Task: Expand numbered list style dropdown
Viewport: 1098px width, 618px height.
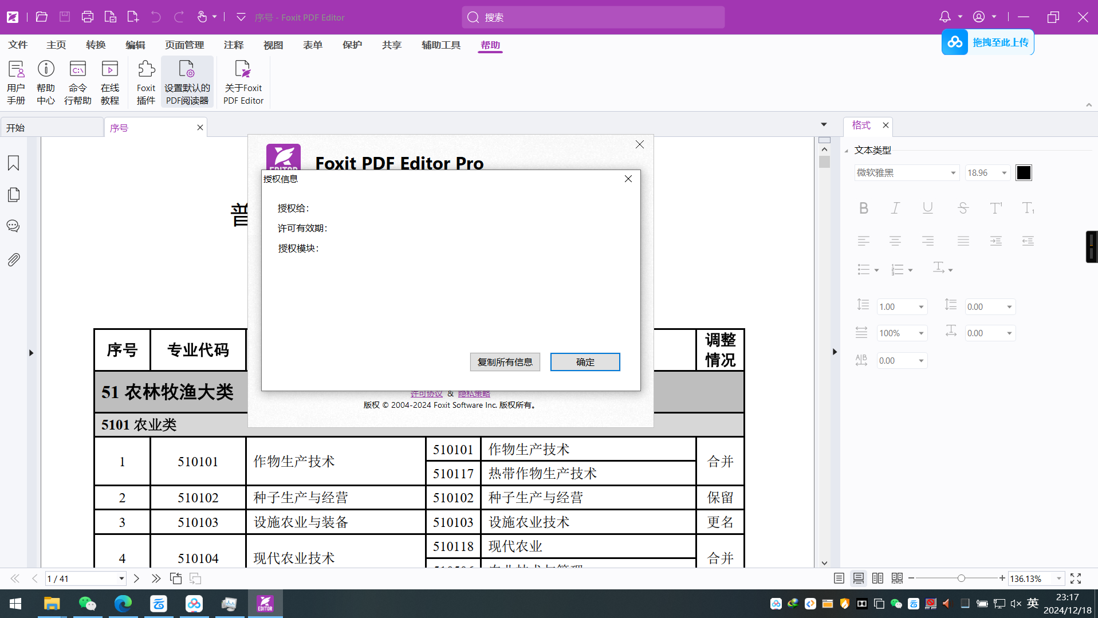Action: 910,270
